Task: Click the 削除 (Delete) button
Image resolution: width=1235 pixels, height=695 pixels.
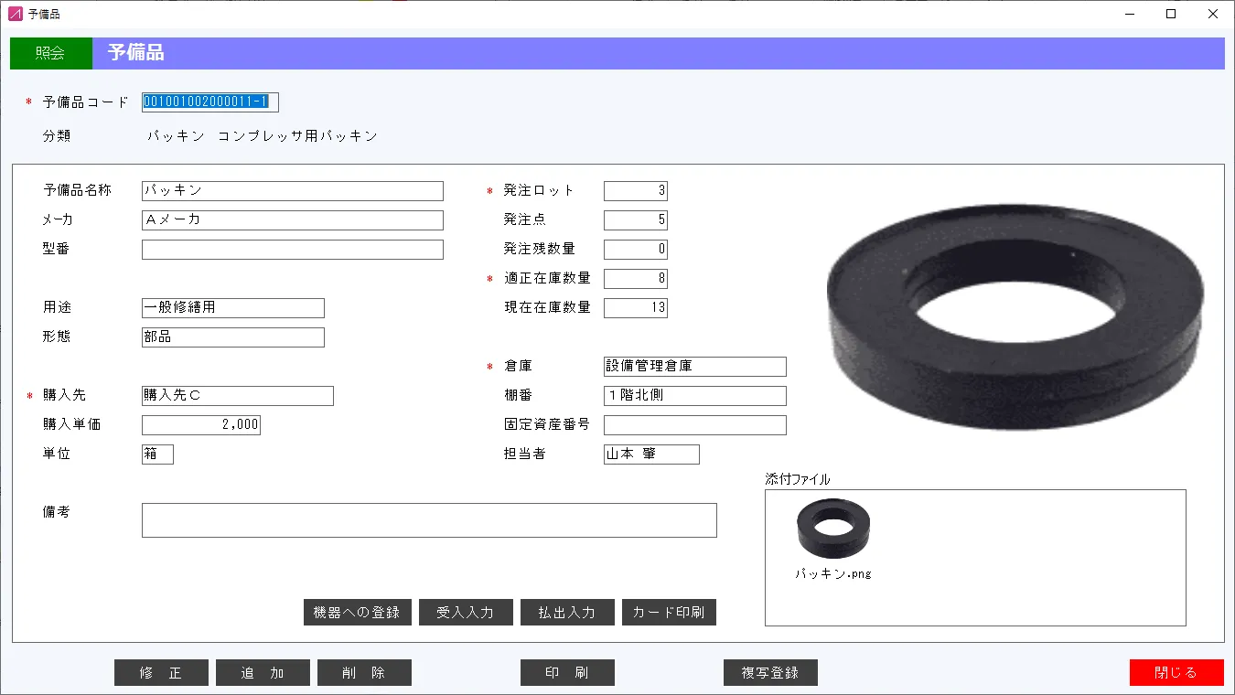Action: tap(364, 672)
